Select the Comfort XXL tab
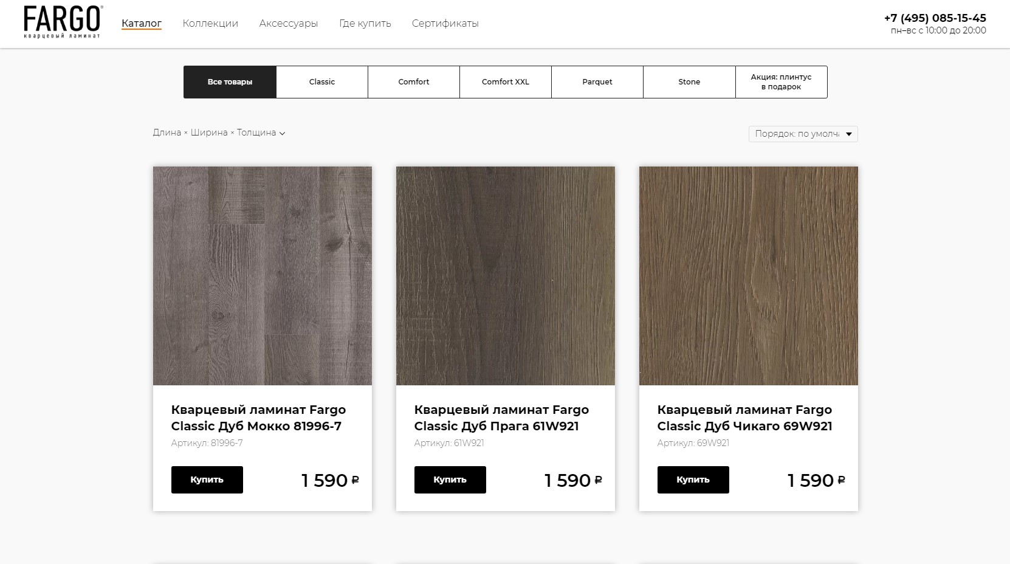This screenshot has width=1010, height=564. [x=506, y=82]
